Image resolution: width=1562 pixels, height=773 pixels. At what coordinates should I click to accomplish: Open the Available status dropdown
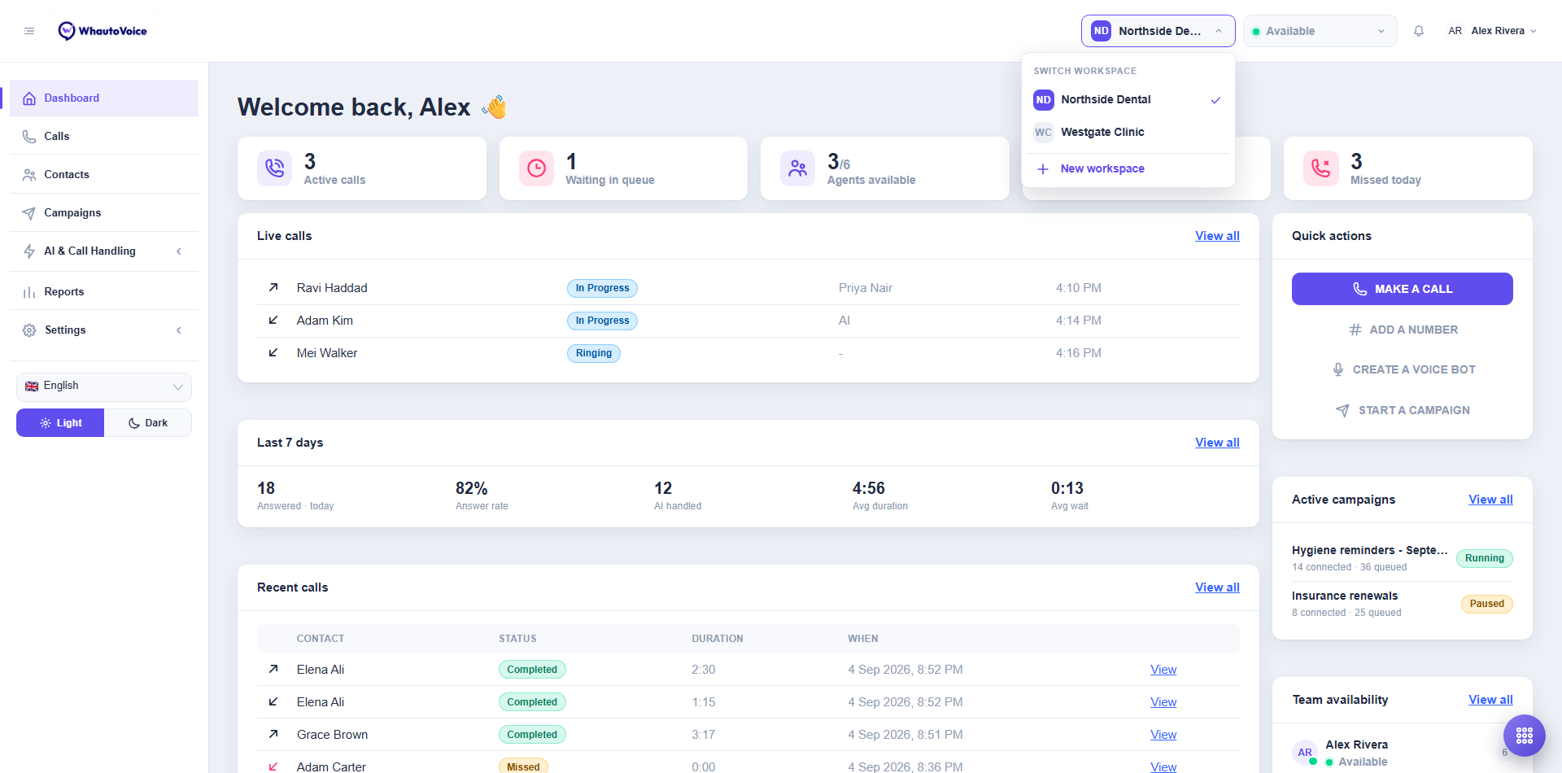[x=1320, y=31]
